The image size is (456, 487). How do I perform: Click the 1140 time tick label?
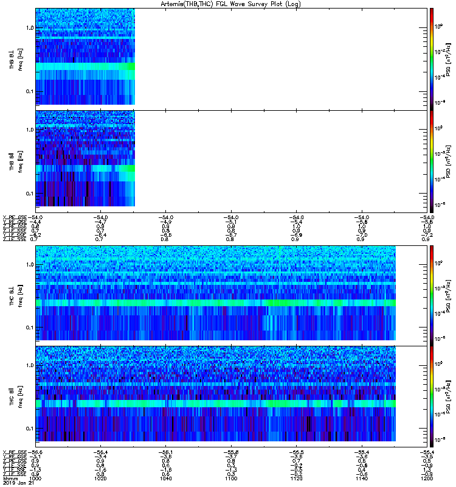click(362, 478)
